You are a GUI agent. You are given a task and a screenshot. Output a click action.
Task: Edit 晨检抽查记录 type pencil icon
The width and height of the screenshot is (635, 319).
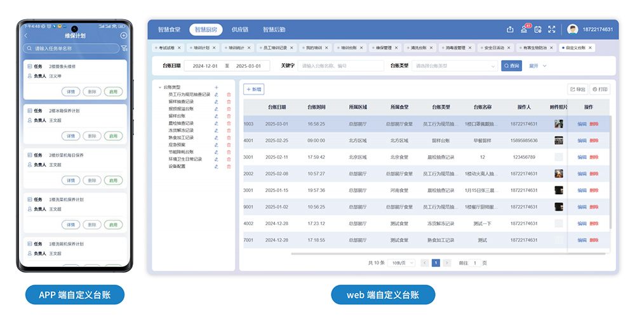(x=217, y=123)
